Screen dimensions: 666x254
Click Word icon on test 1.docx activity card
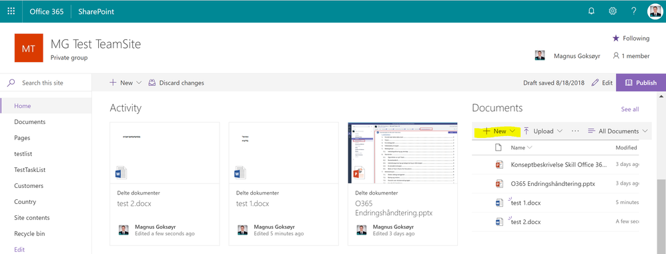click(240, 173)
